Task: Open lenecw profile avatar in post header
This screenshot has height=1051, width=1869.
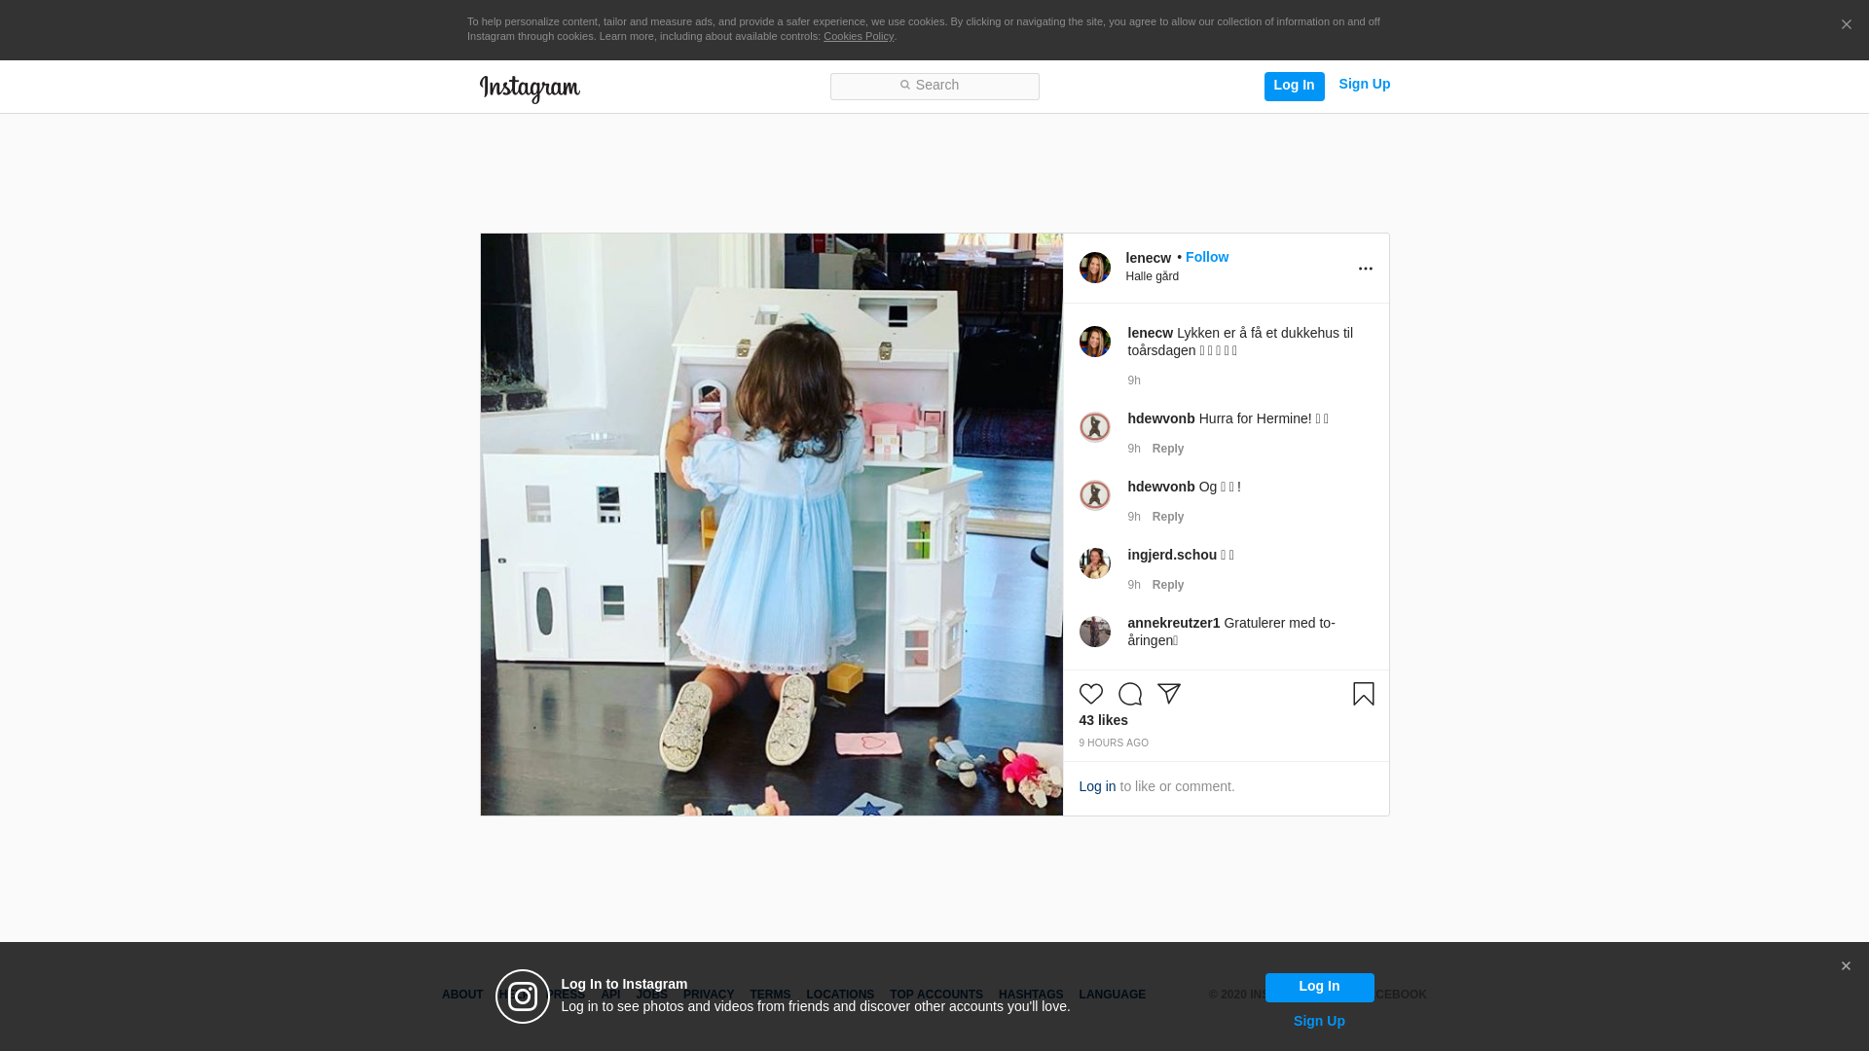Action: tap(1094, 268)
